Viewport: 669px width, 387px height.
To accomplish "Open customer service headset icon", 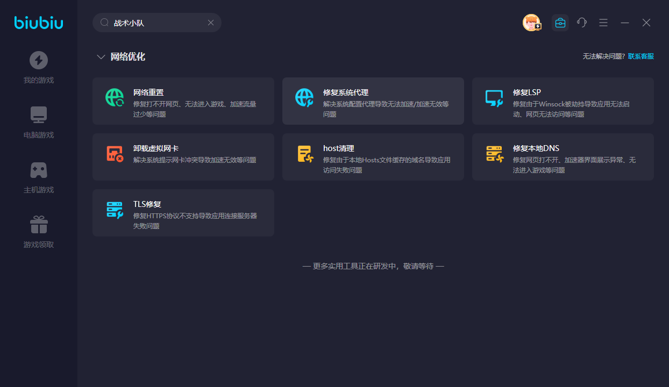I will pos(581,23).
